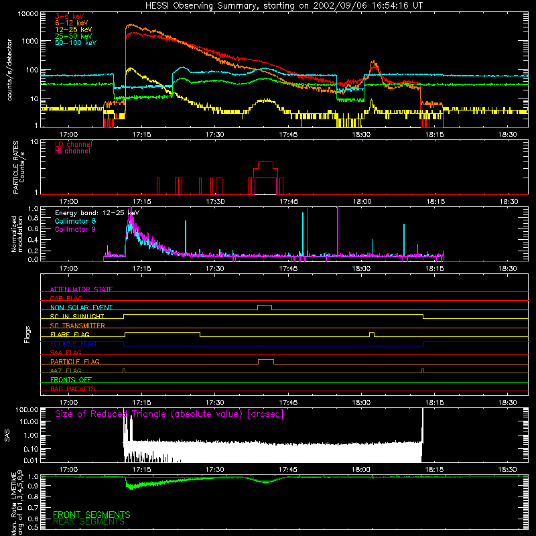Click the raised PARTICLE FLAG pulse

pos(266,362)
